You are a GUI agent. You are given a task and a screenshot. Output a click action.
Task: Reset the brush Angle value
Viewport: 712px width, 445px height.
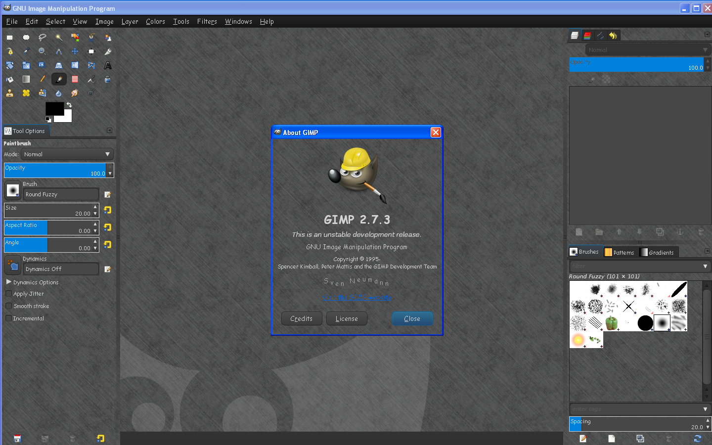coord(107,245)
